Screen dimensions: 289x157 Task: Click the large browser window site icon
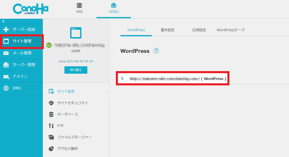tap(76, 33)
